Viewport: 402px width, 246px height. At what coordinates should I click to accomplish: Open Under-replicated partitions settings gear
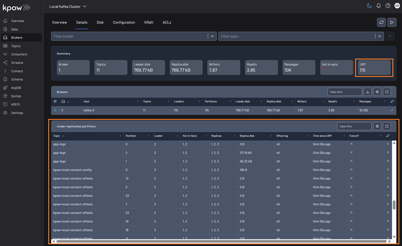[x=377, y=126]
